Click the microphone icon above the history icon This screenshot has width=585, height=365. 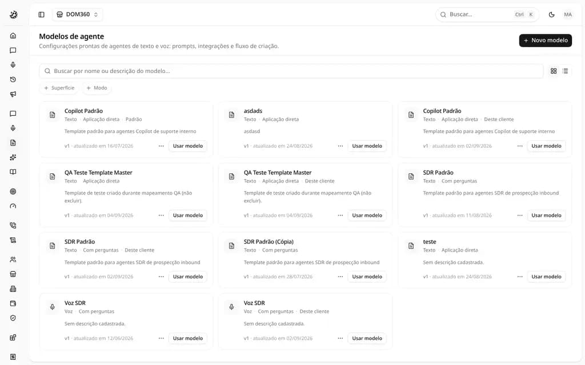point(13,65)
